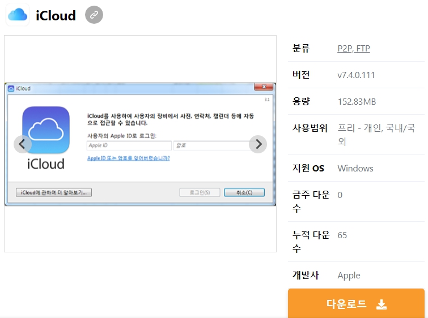Show previous screenshot with left arrow

(x=22, y=144)
